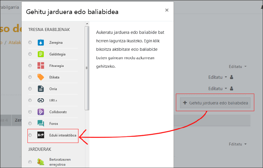
Task: Click the green Galdetegia quiz icon
Action: click(x=41, y=54)
